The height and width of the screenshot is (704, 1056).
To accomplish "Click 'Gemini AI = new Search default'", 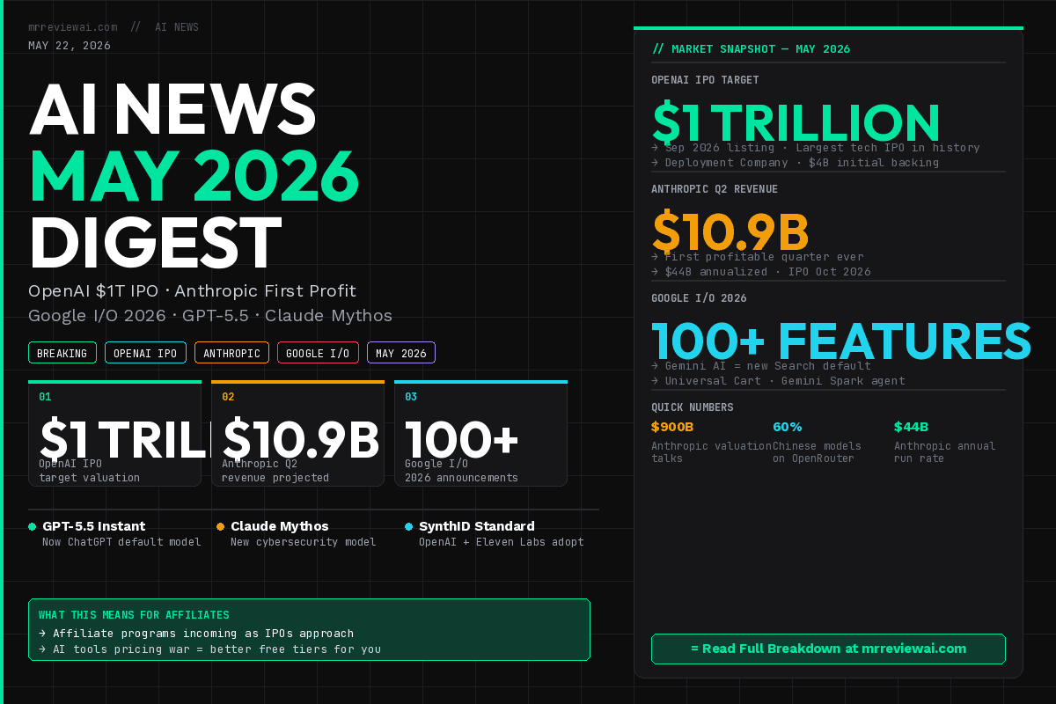I will tap(761, 366).
